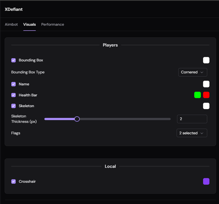This screenshot has height=204, width=219.
Task: Open the Skeleton color swatch
Action: point(206,106)
